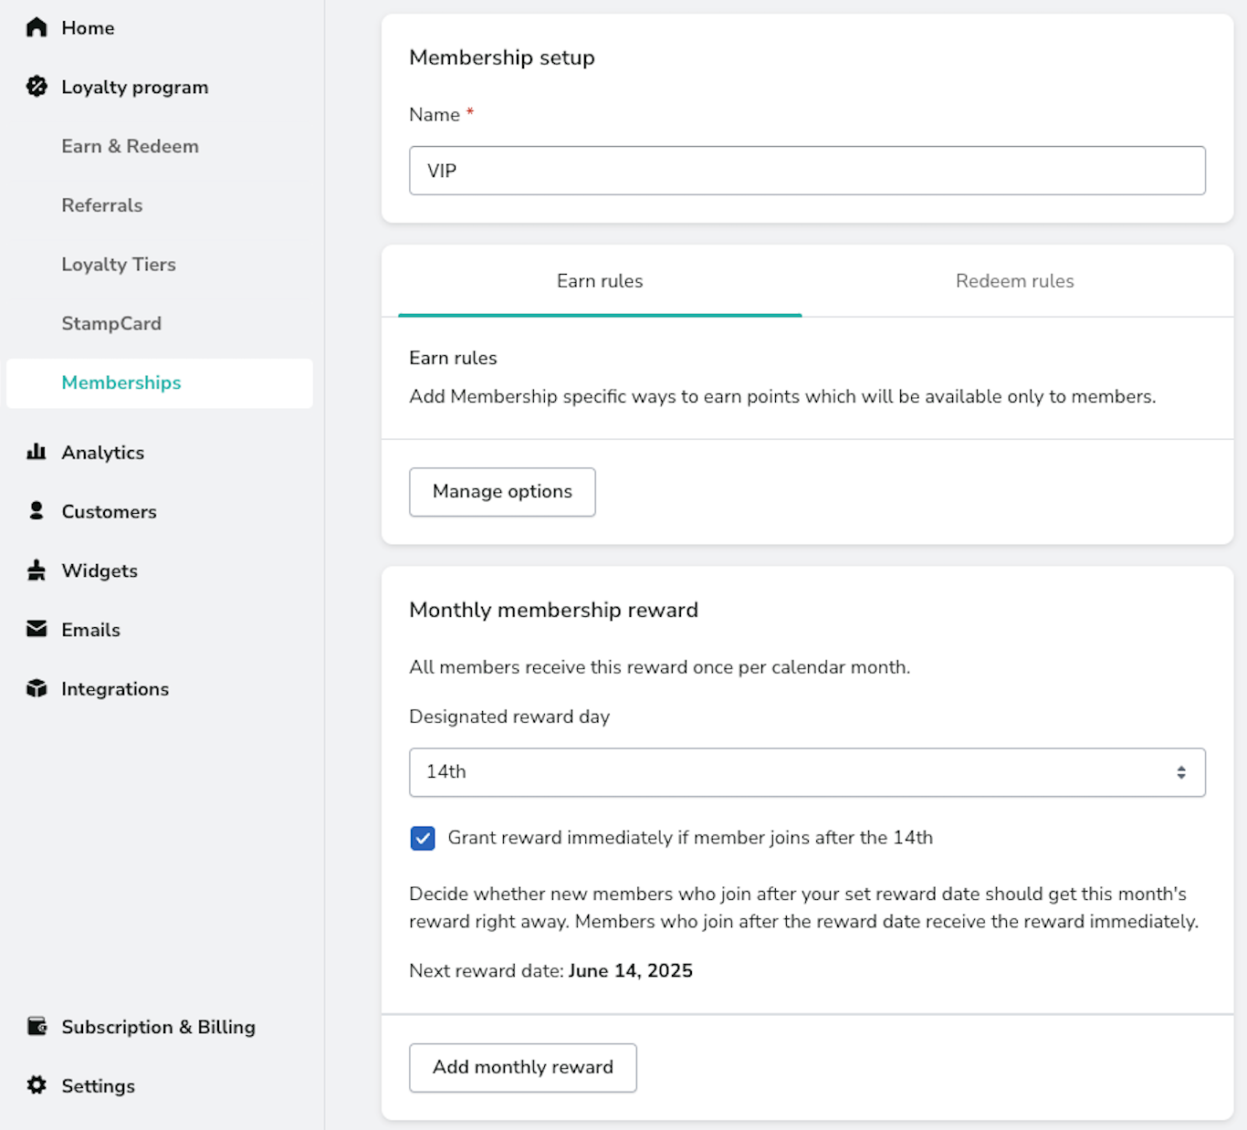Click the Home house icon

tap(37, 27)
